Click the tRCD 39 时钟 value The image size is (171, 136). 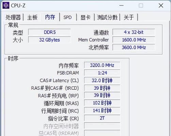102,88
